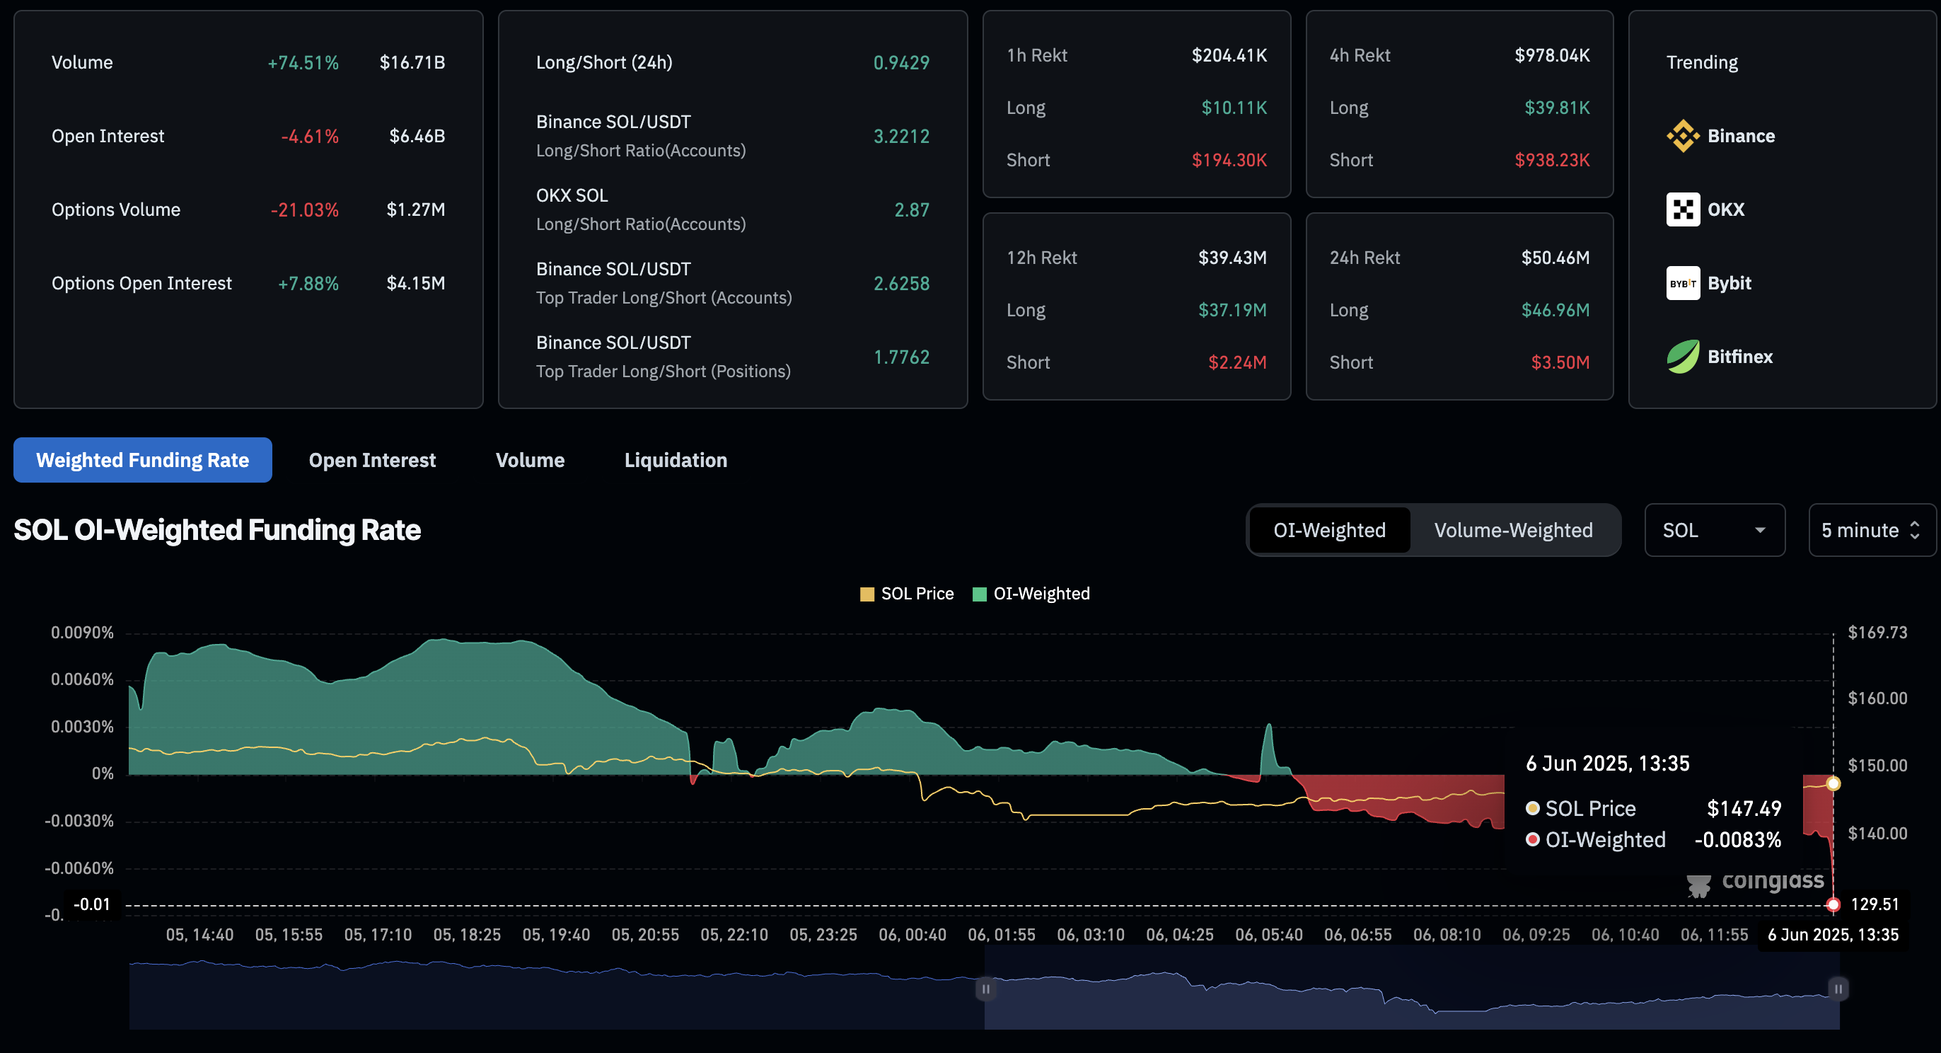The width and height of the screenshot is (1941, 1053).
Task: Click the SOL dropdown arrow
Action: click(x=1759, y=530)
